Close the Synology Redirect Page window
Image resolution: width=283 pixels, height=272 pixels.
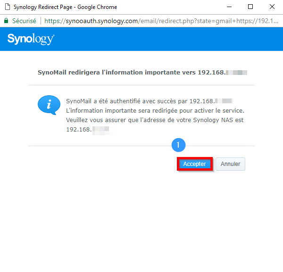[272, 7]
